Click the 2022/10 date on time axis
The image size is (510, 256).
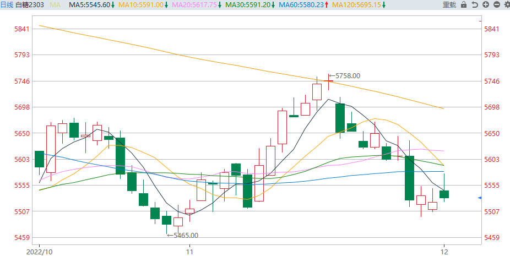pyautogui.click(x=40, y=252)
